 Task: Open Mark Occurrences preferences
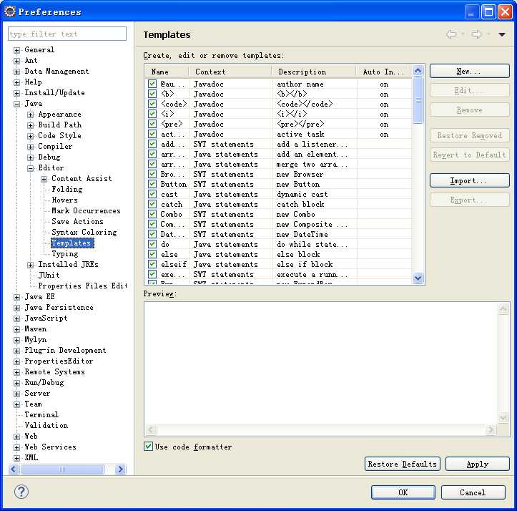[x=86, y=210]
